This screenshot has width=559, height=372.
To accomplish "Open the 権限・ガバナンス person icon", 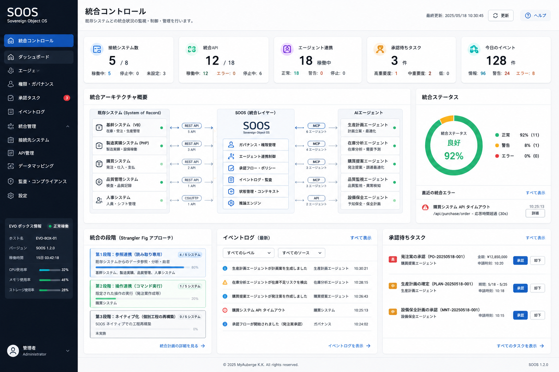I will (x=11, y=84).
